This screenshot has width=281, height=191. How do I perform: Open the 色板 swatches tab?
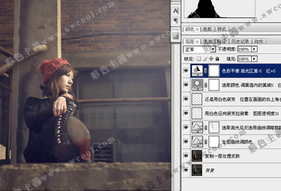coord(207,29)
